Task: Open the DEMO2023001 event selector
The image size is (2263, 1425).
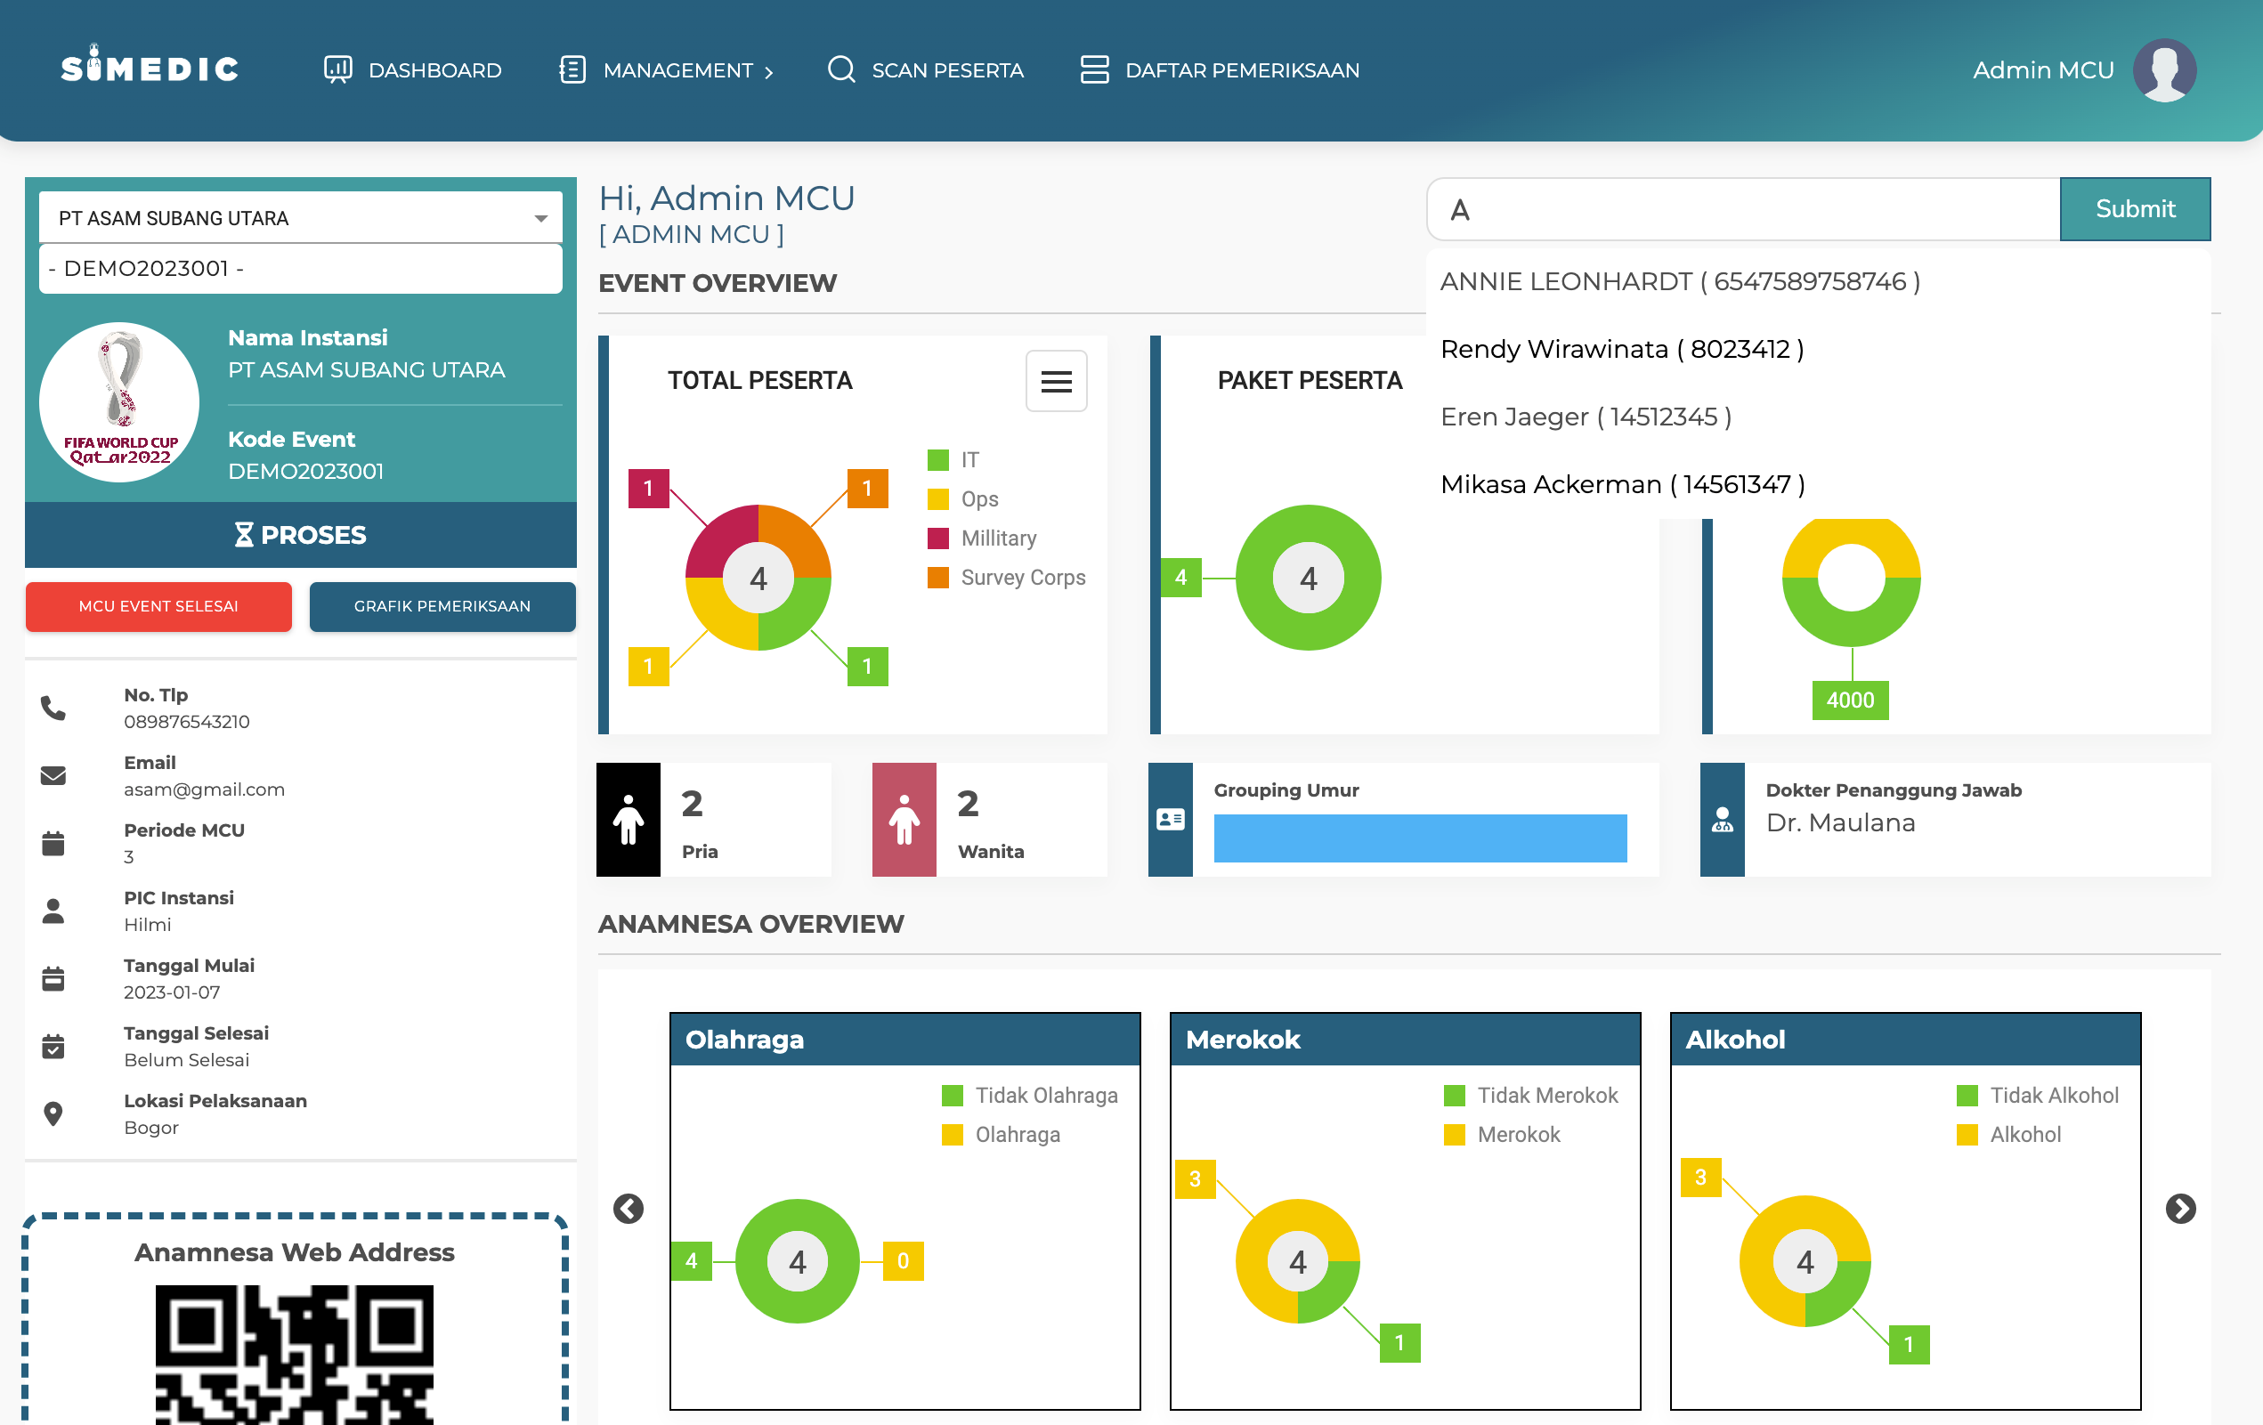Action: click(x=300, y=269)
